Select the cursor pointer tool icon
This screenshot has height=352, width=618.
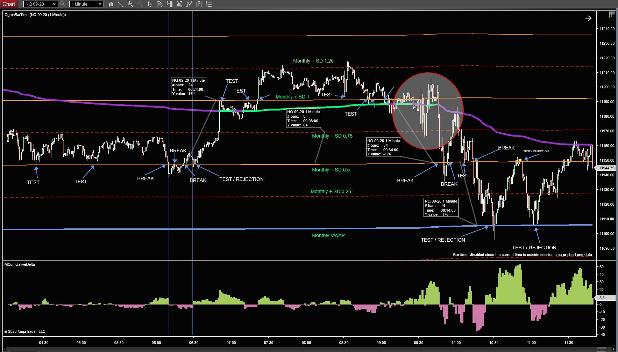coord(150,4)
